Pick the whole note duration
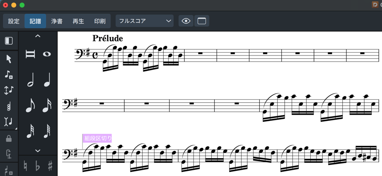This screenshot has height=176, width=382. (47, 54)
